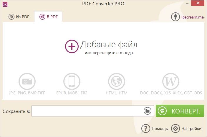Screen dimensions: 207x137
Task: Click the phone ebook formats icon
Action: pyautogui.click(x=72, y=81)
